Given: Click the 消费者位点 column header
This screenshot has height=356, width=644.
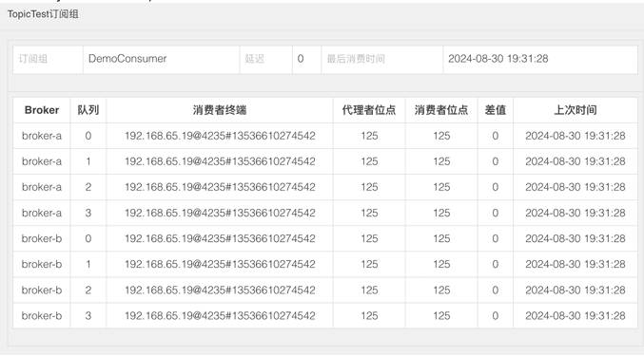Looking at the screenshot, I should point(441,110).
